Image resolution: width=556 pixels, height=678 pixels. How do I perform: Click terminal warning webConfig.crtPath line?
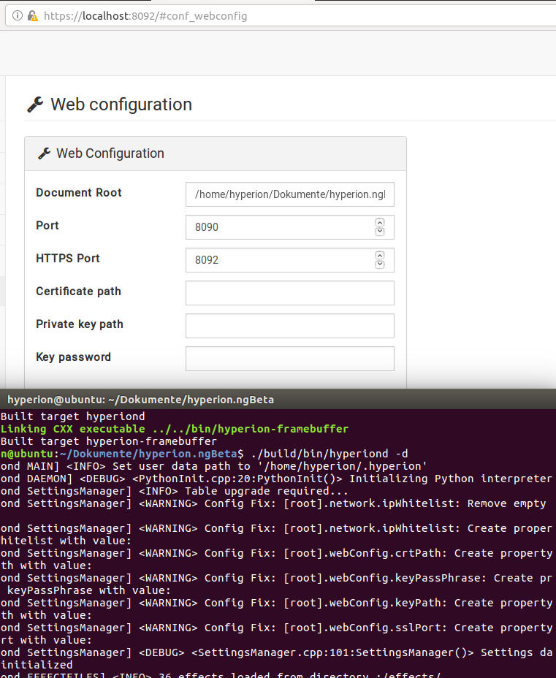[276, 553]
